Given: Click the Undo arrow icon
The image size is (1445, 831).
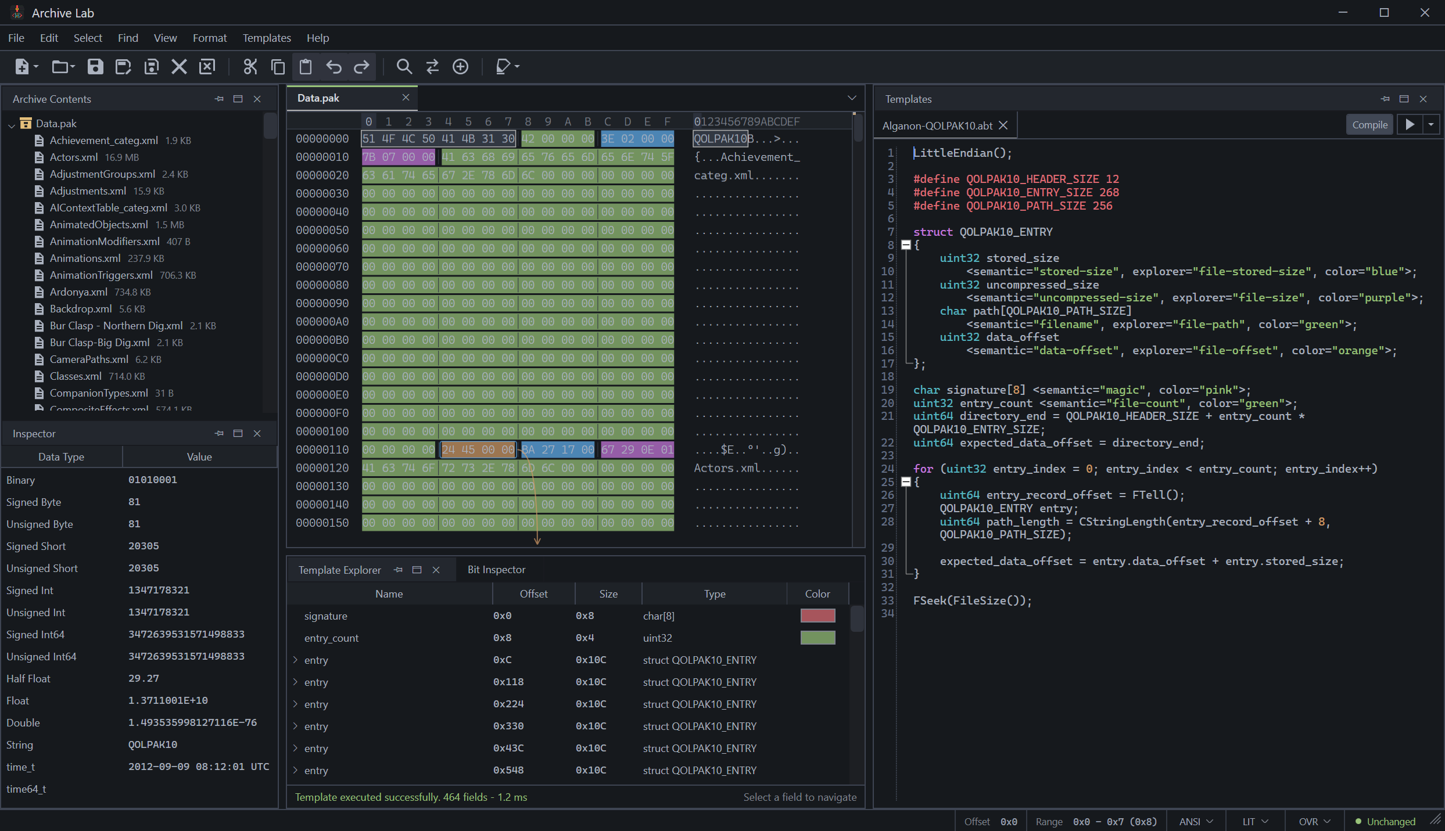Looking at the screenshot, I should (334, 67).
